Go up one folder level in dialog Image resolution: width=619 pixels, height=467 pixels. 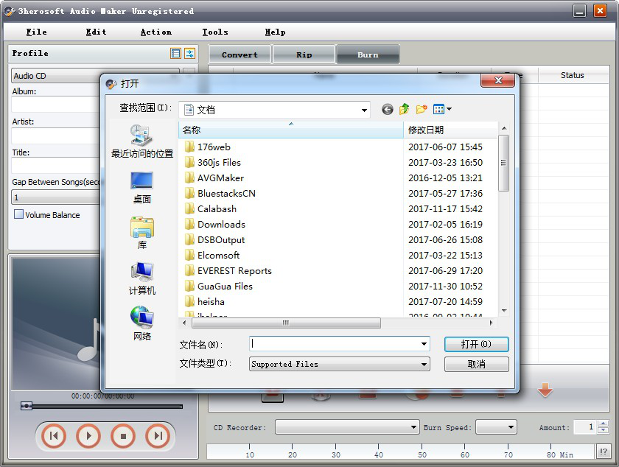pos(405,109)
